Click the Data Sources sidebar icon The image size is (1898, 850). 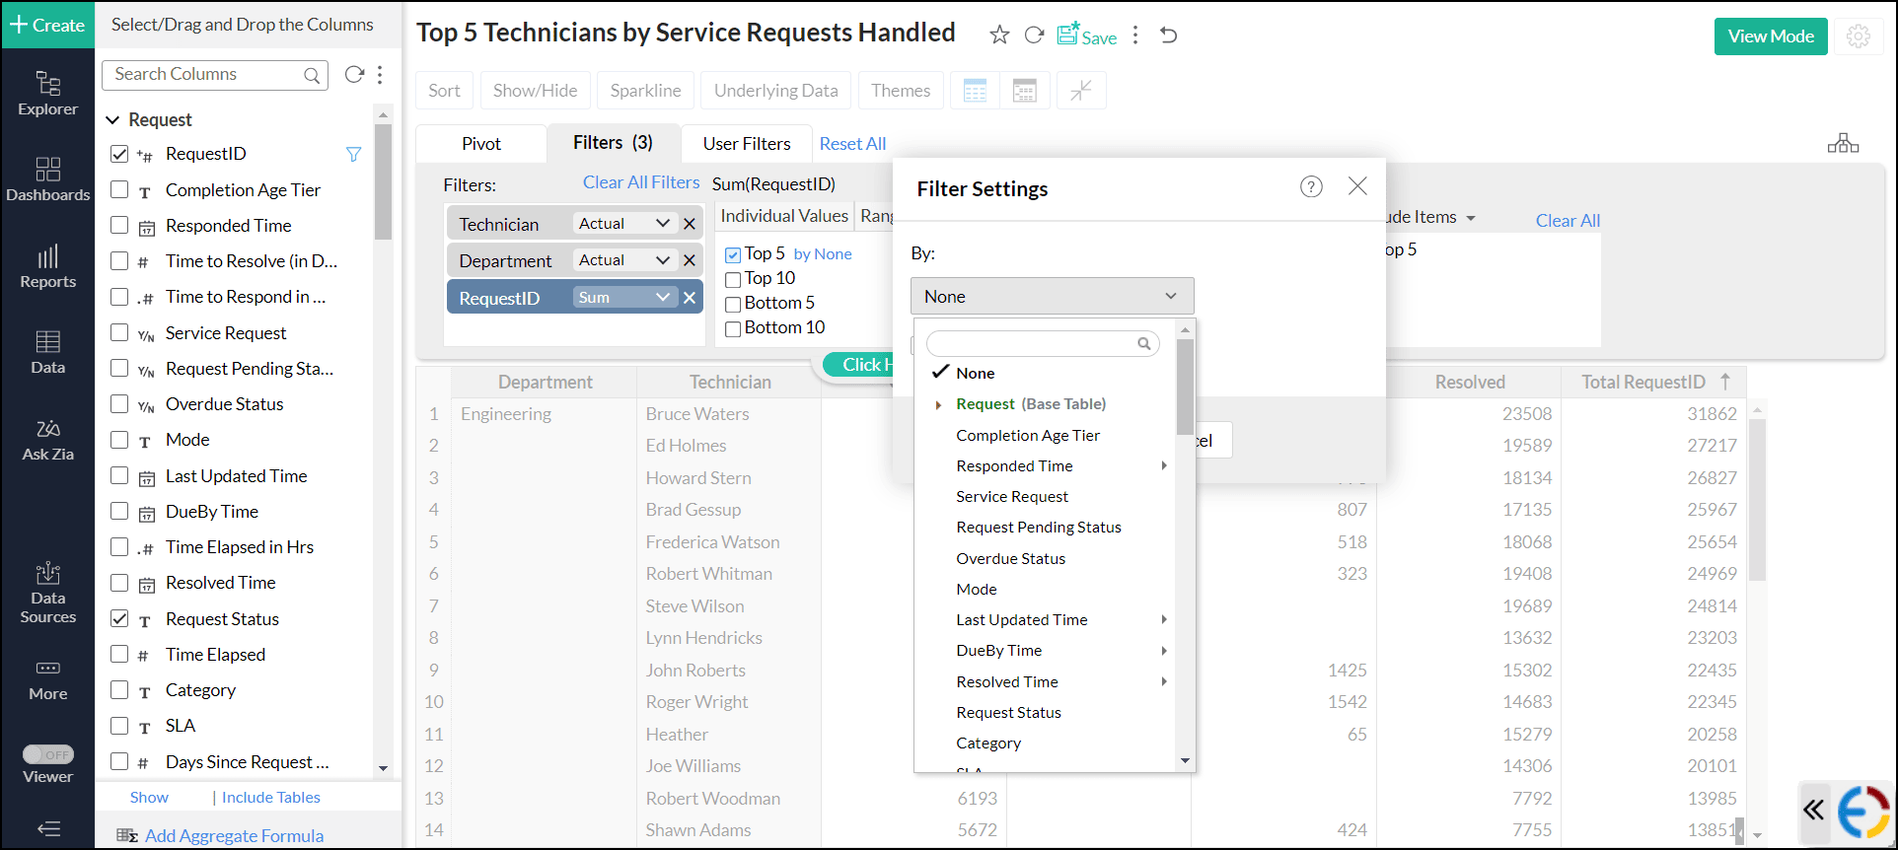click(x=47, y=594)
